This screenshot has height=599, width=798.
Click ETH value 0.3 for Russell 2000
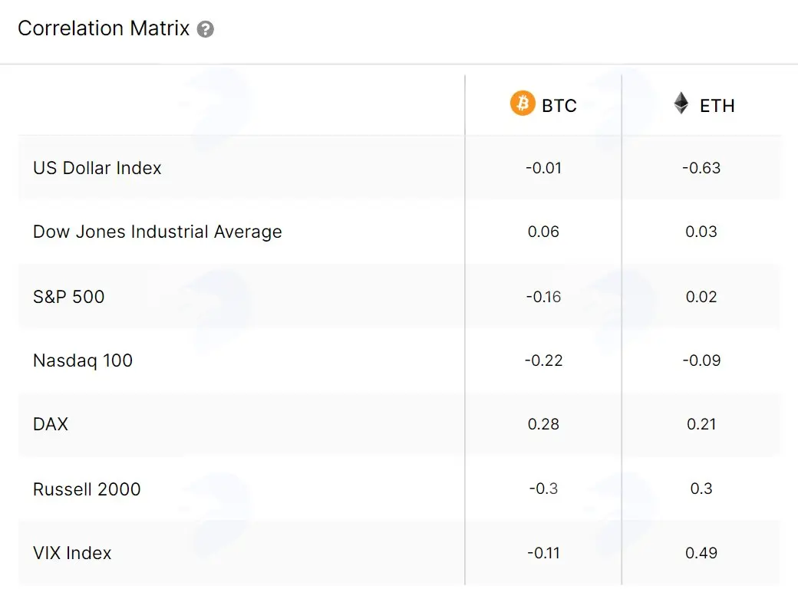point(701,489)
